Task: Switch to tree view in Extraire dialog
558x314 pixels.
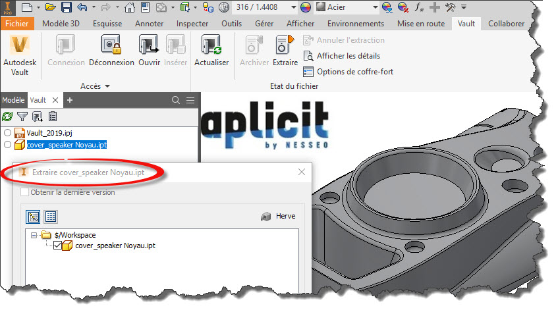Action: [32, 217]
